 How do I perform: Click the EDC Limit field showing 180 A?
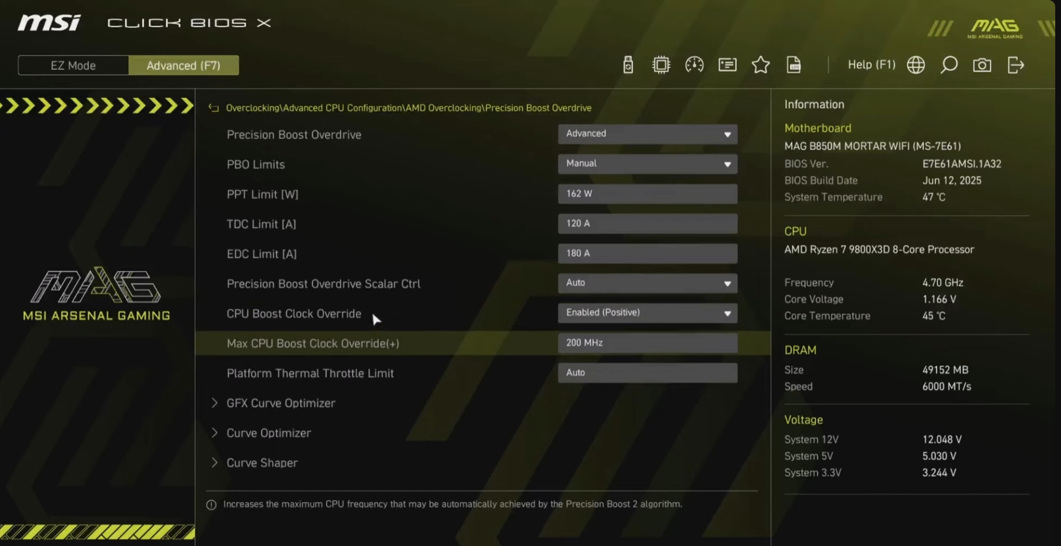click(x=648, y=253)
